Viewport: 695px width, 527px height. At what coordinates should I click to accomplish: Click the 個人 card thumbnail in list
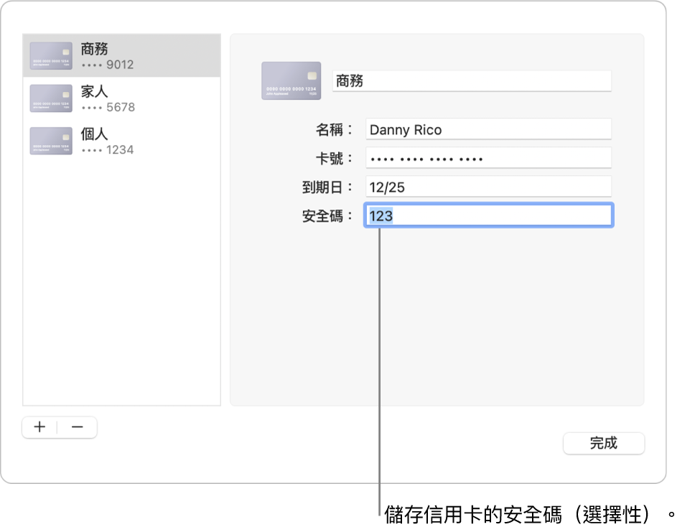(x=51, y=141)
